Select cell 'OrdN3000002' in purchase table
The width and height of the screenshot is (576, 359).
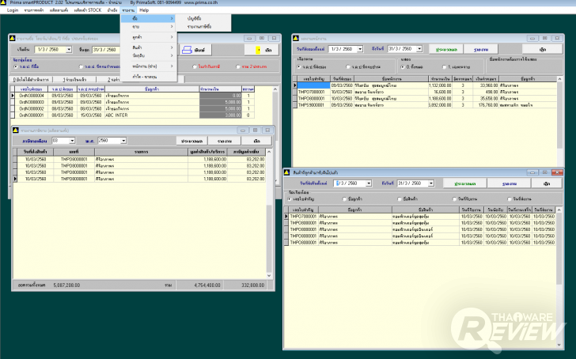tap(32, 108)
